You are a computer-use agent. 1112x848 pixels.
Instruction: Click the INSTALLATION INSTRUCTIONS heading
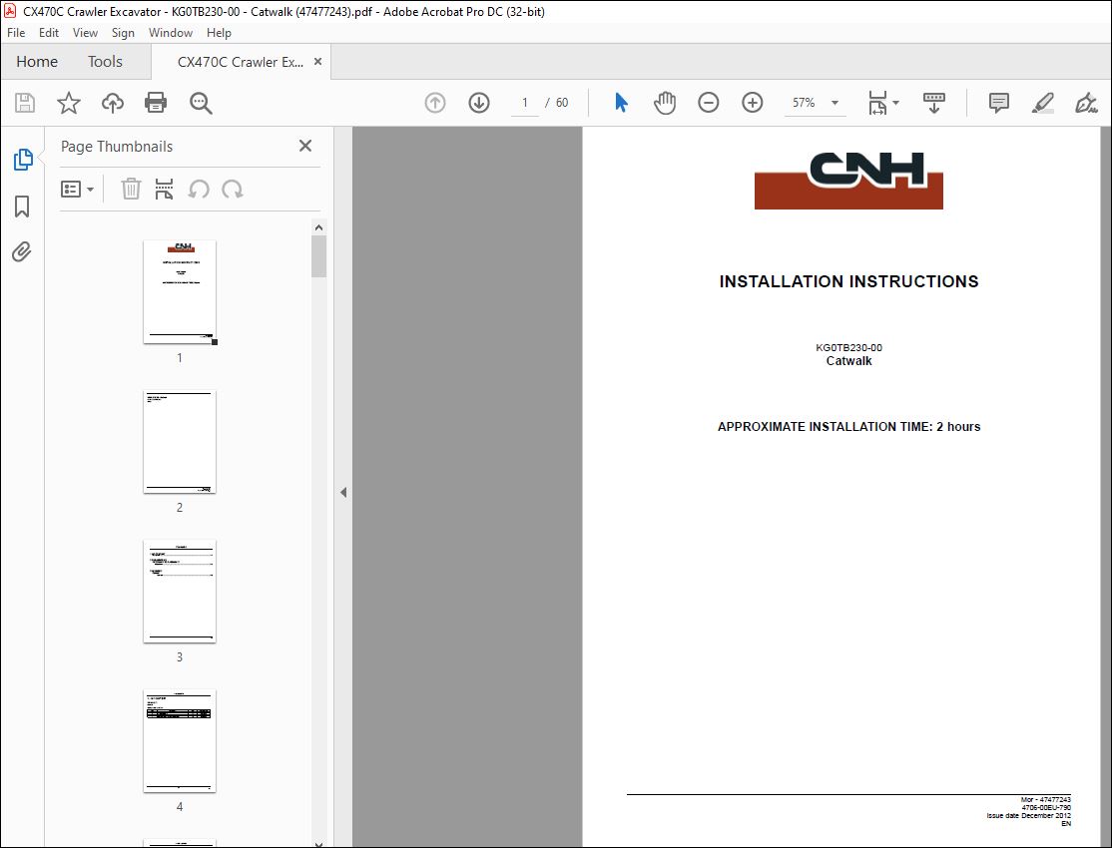click(x=848, y=281)
